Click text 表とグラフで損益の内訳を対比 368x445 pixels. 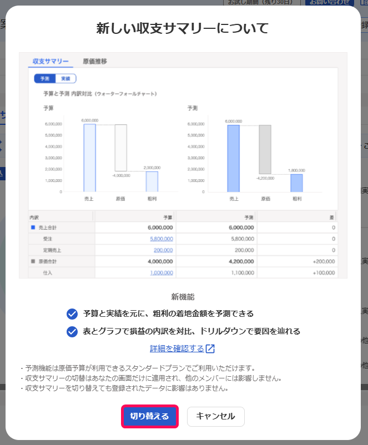[x=138, y=331]
